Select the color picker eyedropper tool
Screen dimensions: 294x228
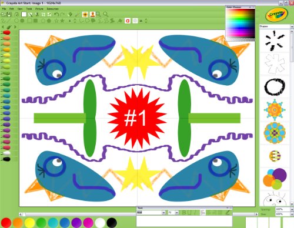click(78, 14)
